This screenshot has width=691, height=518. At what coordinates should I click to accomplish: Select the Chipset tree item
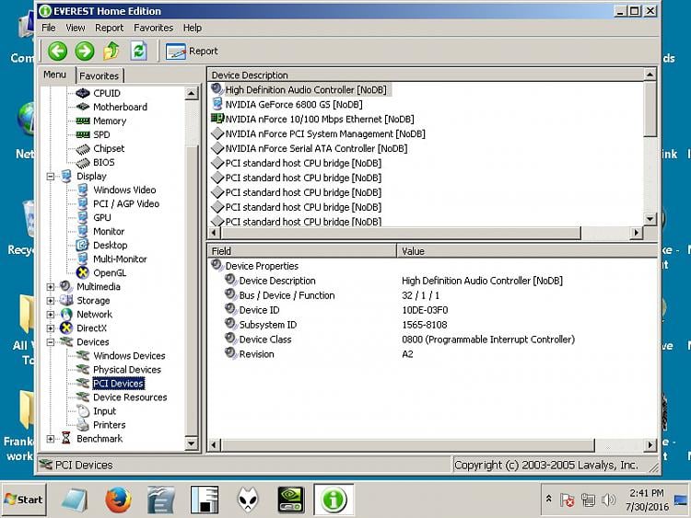coord(109,148)
